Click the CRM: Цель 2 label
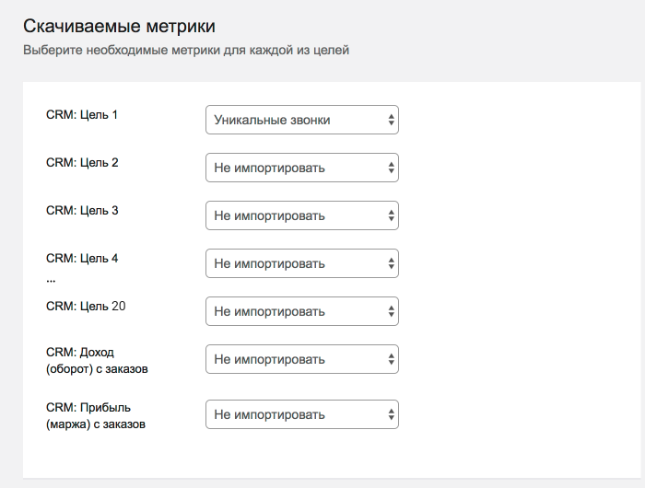645x488 pixels. coord(82,163)
